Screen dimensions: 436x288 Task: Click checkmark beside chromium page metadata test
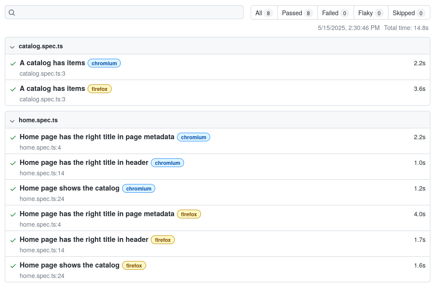[13, 137]
